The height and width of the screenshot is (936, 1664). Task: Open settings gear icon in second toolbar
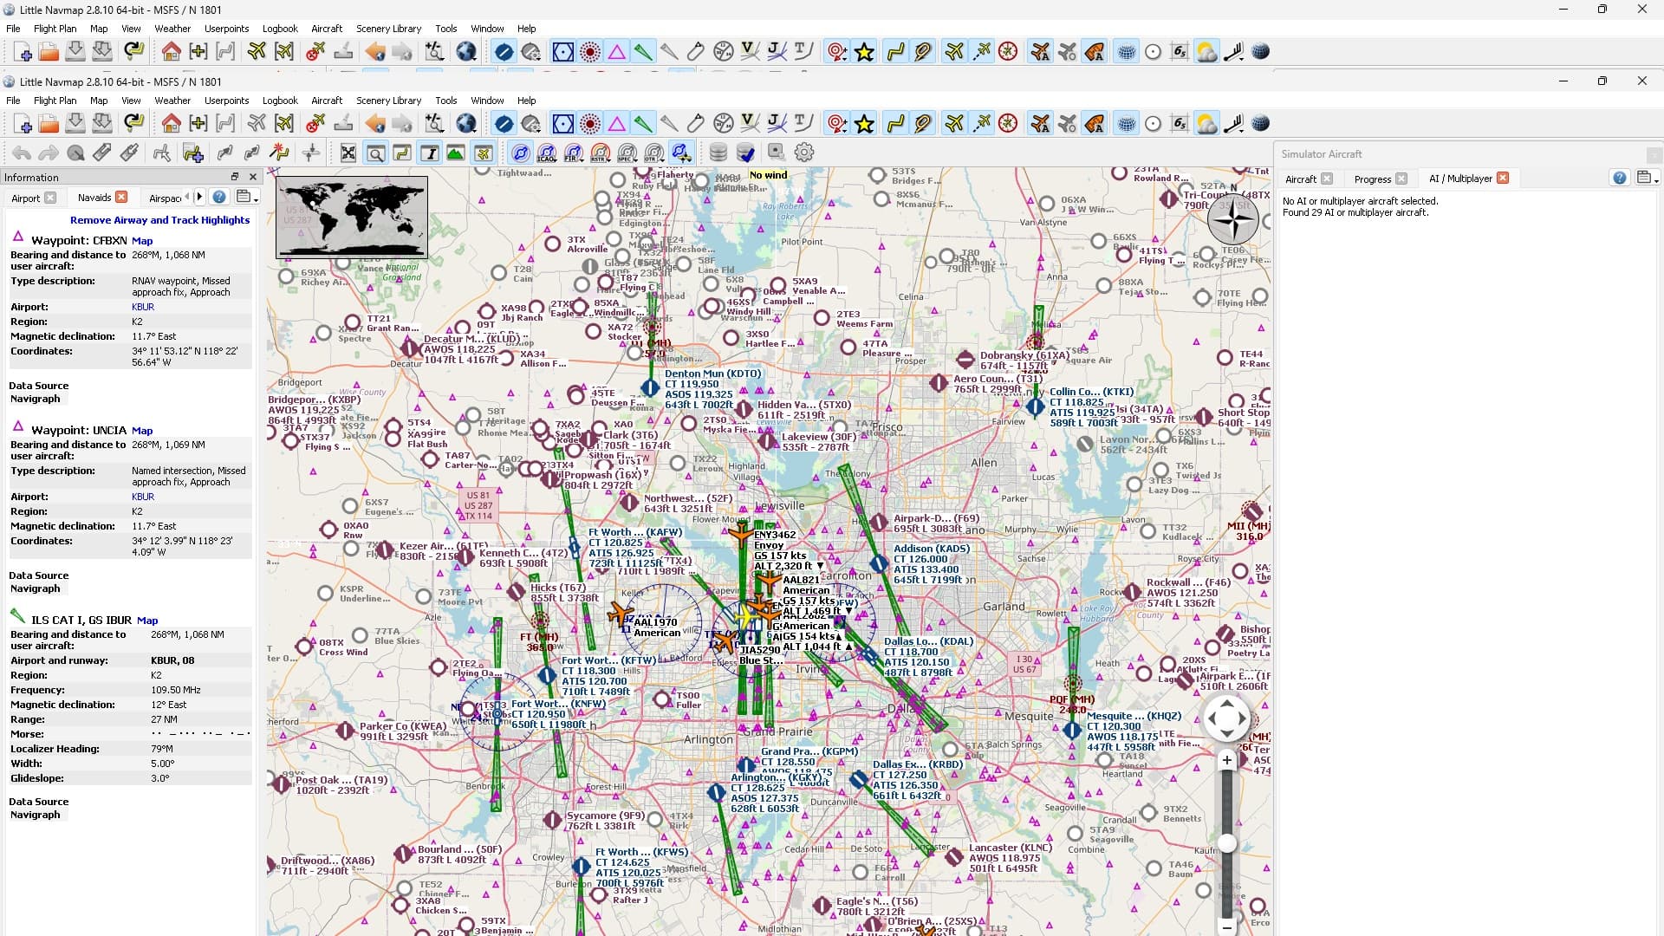pyautogui.click(x=804, y=153)
